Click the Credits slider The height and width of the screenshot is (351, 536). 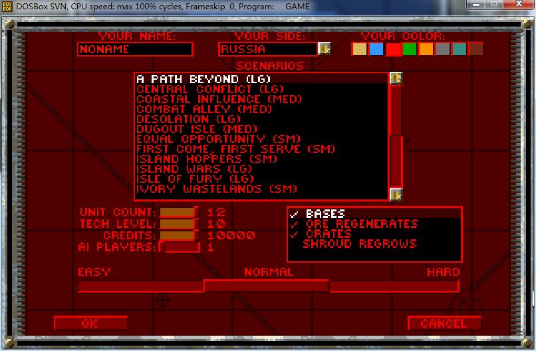[x=180, y=235]
